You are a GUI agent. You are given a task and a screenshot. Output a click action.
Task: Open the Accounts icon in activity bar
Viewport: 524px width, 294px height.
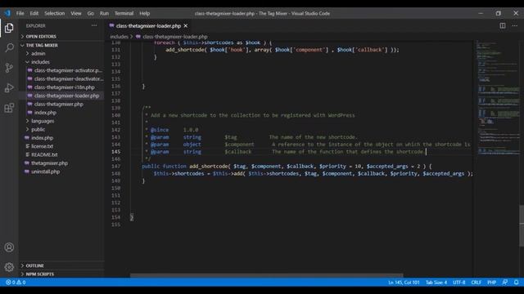coord(9,247)
